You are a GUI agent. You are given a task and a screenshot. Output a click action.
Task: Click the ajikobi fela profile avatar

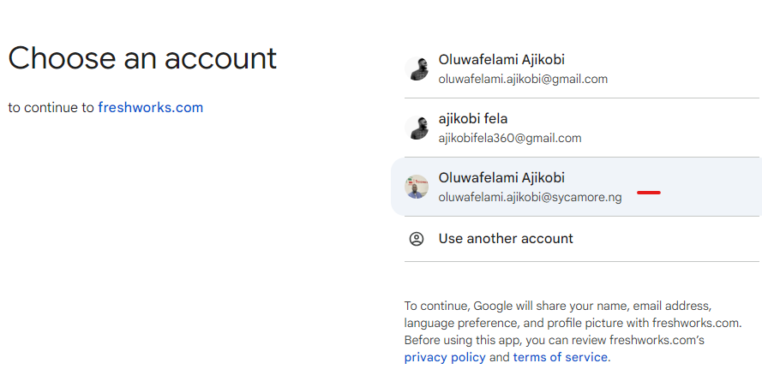(x=417, y=128)
